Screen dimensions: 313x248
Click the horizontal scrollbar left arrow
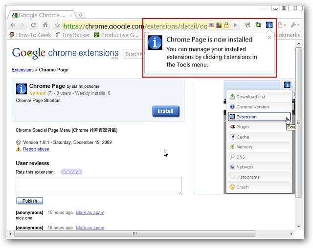(x=10, y=234)
